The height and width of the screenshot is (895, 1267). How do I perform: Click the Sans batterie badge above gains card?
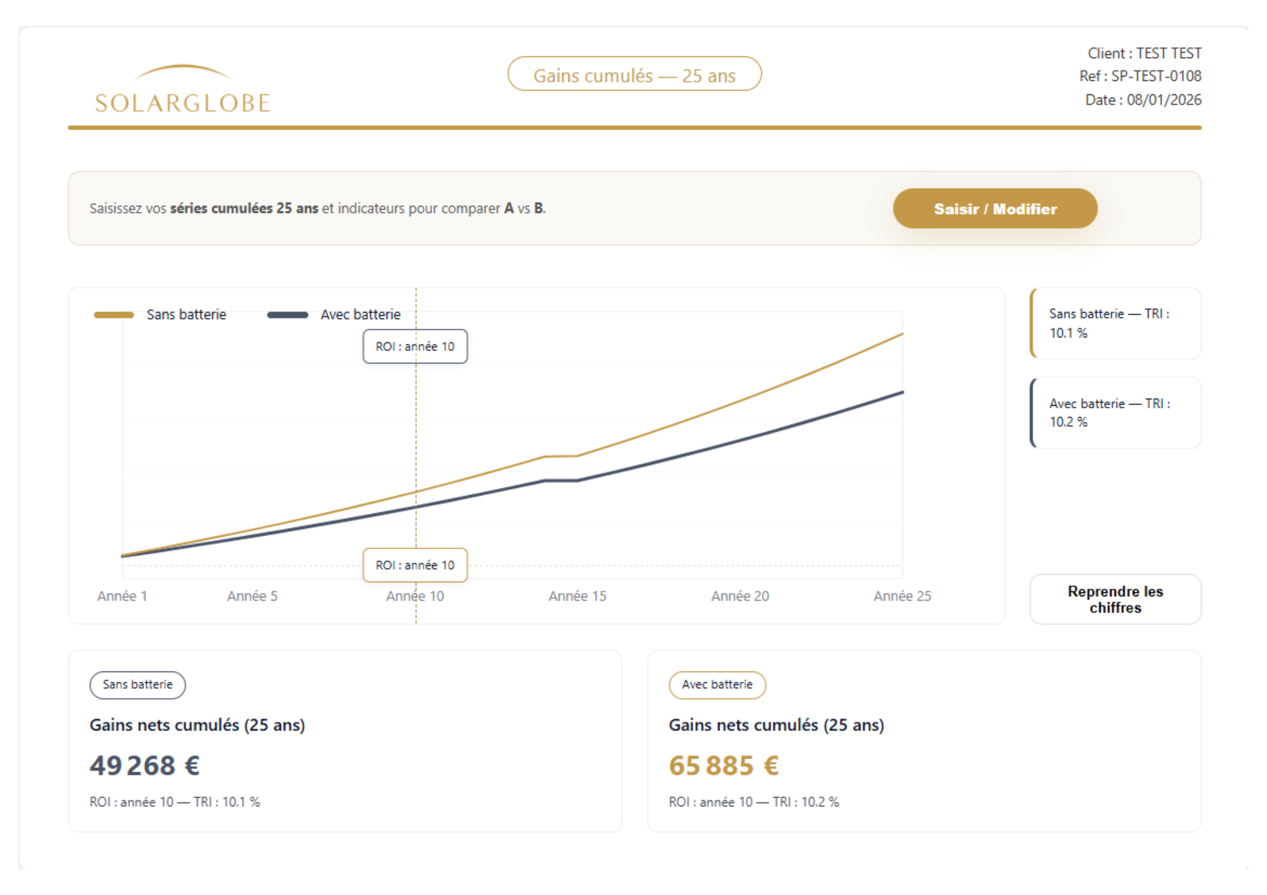tap(137, 684)
